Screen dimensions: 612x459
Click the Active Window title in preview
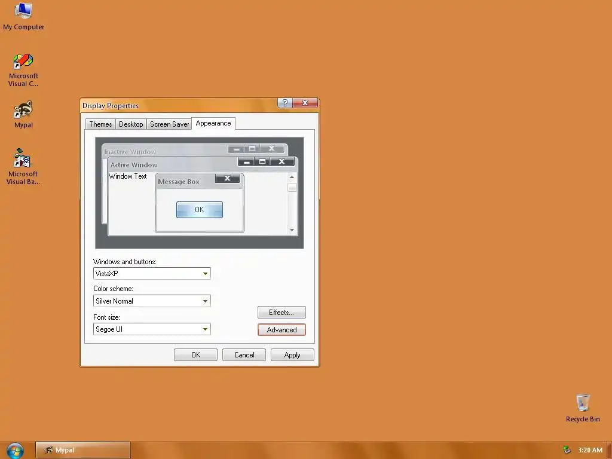[133, 165]
